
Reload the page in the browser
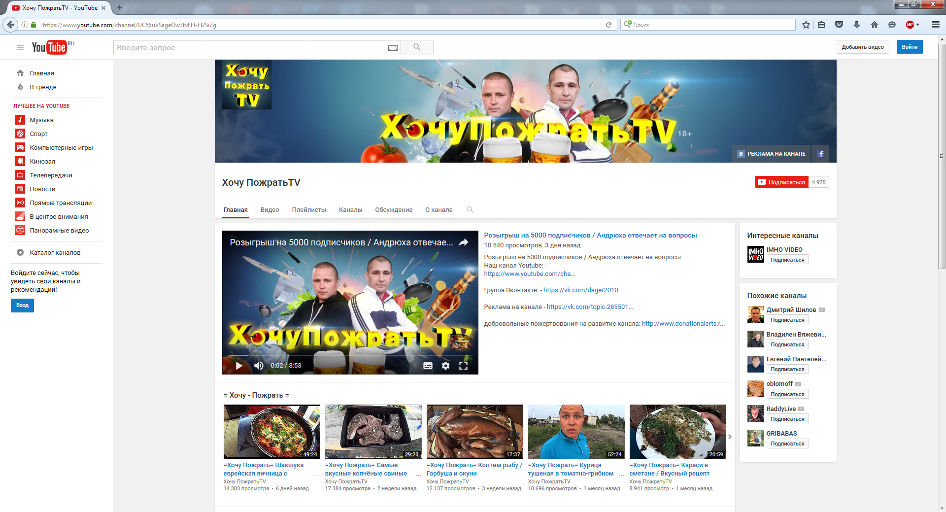click(608, 25)
